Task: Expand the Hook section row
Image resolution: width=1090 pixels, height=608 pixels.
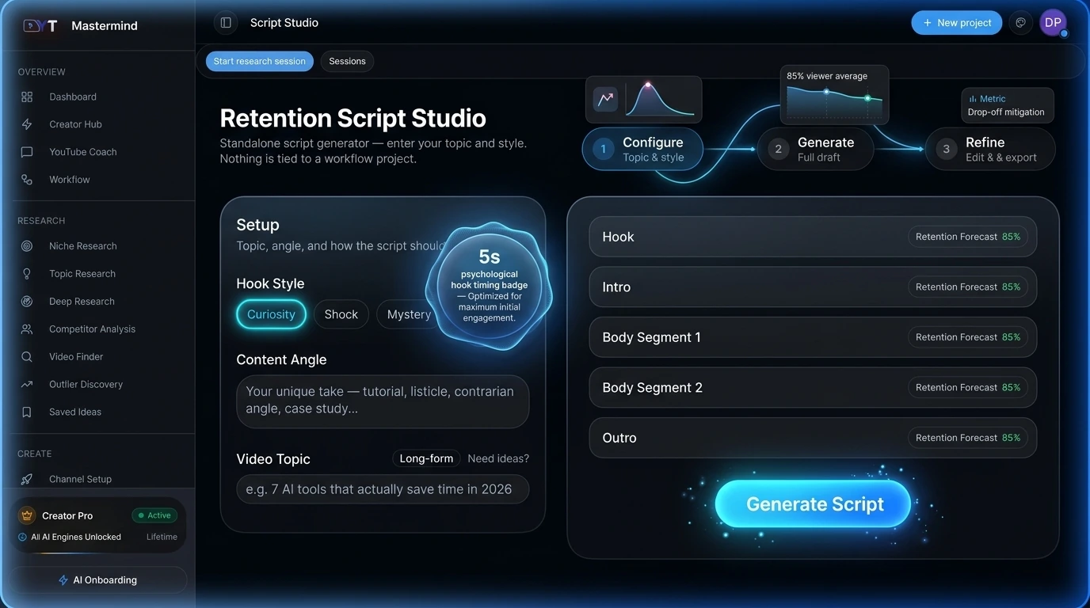Action: click(x=813, y=237)
